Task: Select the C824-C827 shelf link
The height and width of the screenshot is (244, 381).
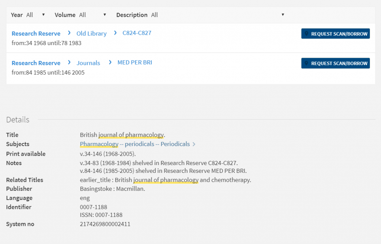Action: coord(137,33)
